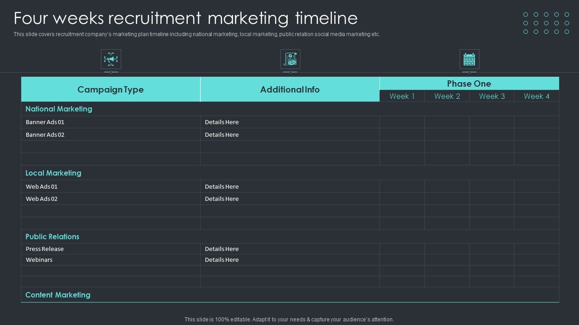Click the Week 4 cell for Webinars
The width and height of the screenshot is (579, 325).
click(536, 260)
